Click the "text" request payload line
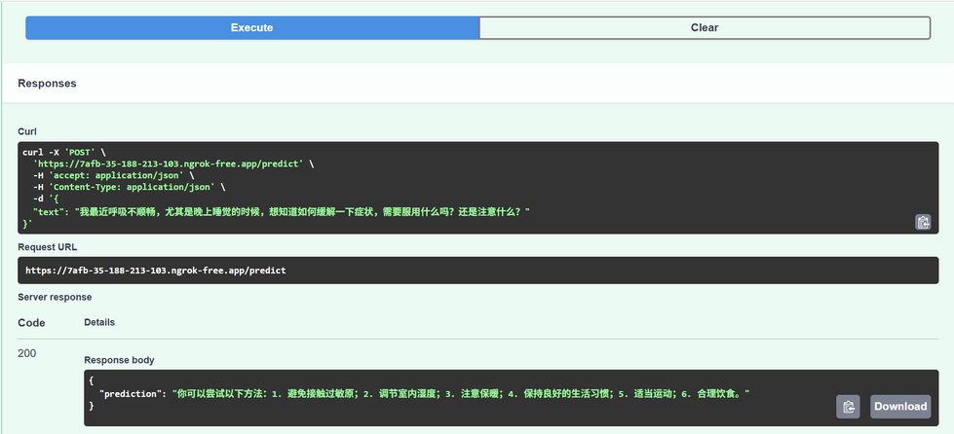Viewport: 954px width, 434px height. pyautogui.click(x=282, y=211)
